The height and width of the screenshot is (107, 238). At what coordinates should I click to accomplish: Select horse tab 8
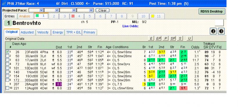(122, 16)
